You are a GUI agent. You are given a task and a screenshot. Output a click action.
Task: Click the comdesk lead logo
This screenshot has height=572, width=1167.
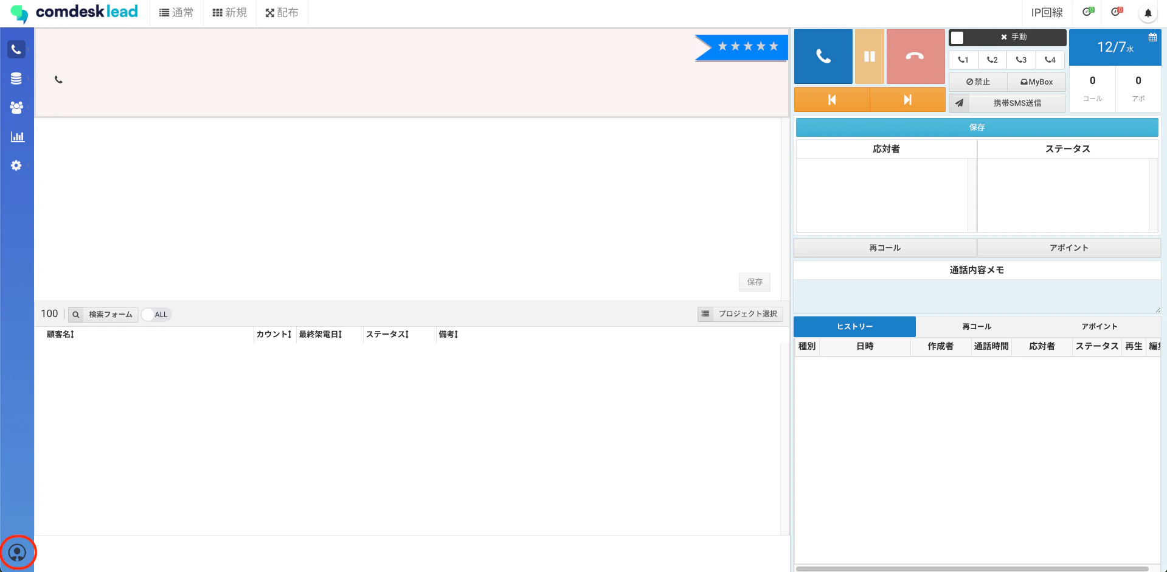(74, 12)
